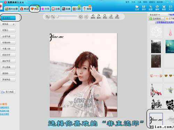Click the original image (原图) icon
Image resolution: width=174 pixels, height=130 pixels.
point(105,17)
